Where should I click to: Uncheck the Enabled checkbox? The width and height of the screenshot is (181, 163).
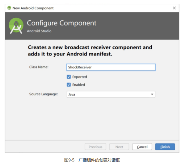tap(69, 85)
